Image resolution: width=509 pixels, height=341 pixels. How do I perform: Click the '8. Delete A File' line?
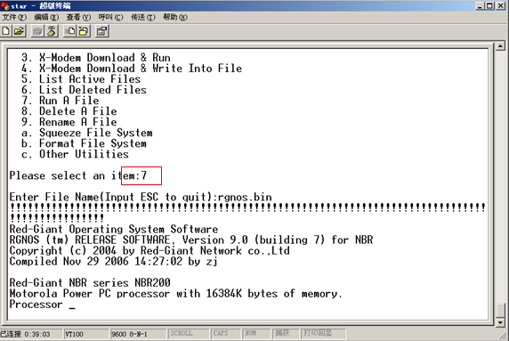[x=69, y=111]
